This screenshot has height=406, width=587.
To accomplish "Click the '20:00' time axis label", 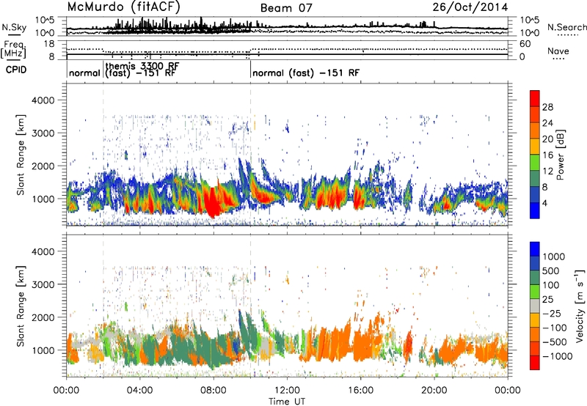I will pos(434,391).
